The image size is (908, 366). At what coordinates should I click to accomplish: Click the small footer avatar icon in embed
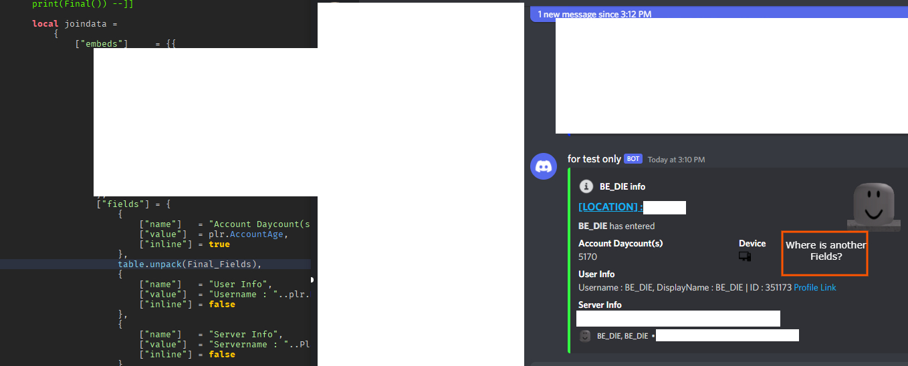pyautogui.click(x=585, y=336)
